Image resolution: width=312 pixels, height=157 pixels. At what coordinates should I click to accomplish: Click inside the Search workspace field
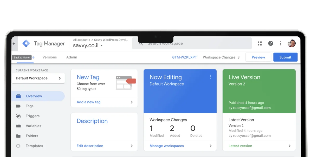[x=192, y=43]
